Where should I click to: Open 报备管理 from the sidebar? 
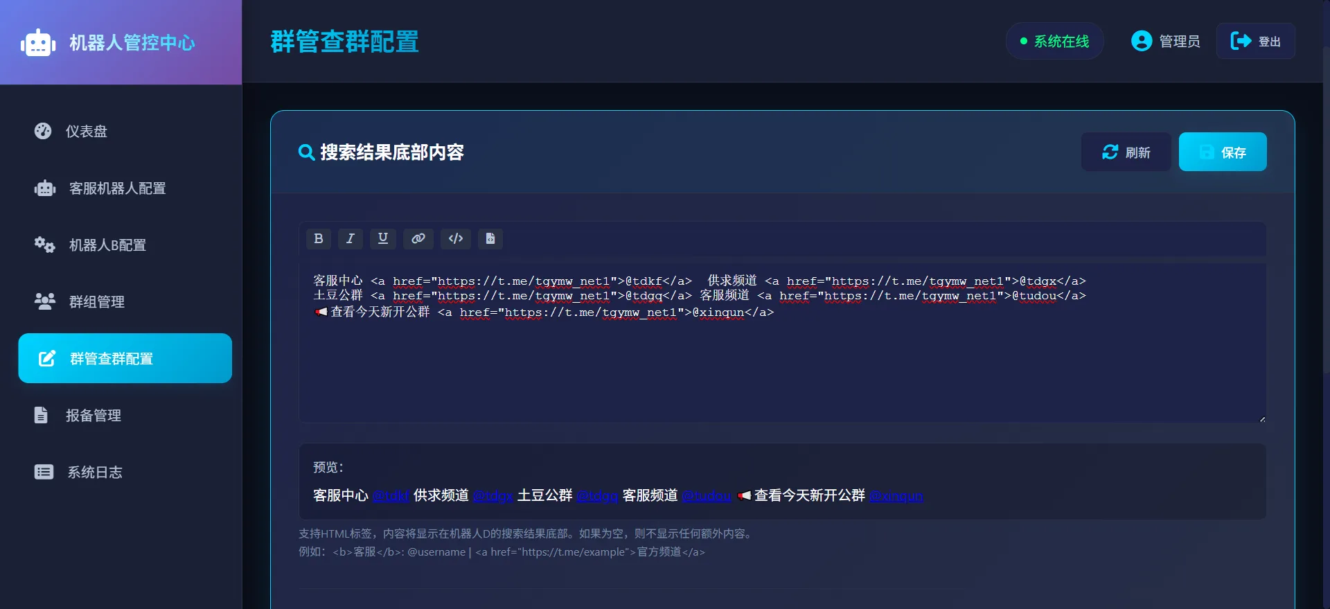coord(94,416)
